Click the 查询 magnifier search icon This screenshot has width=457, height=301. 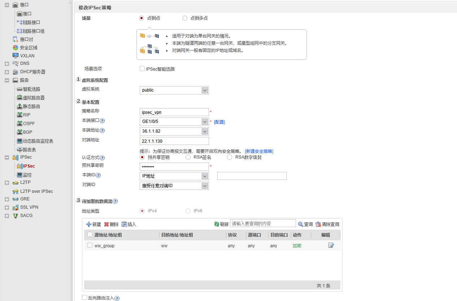click(300, 224)
